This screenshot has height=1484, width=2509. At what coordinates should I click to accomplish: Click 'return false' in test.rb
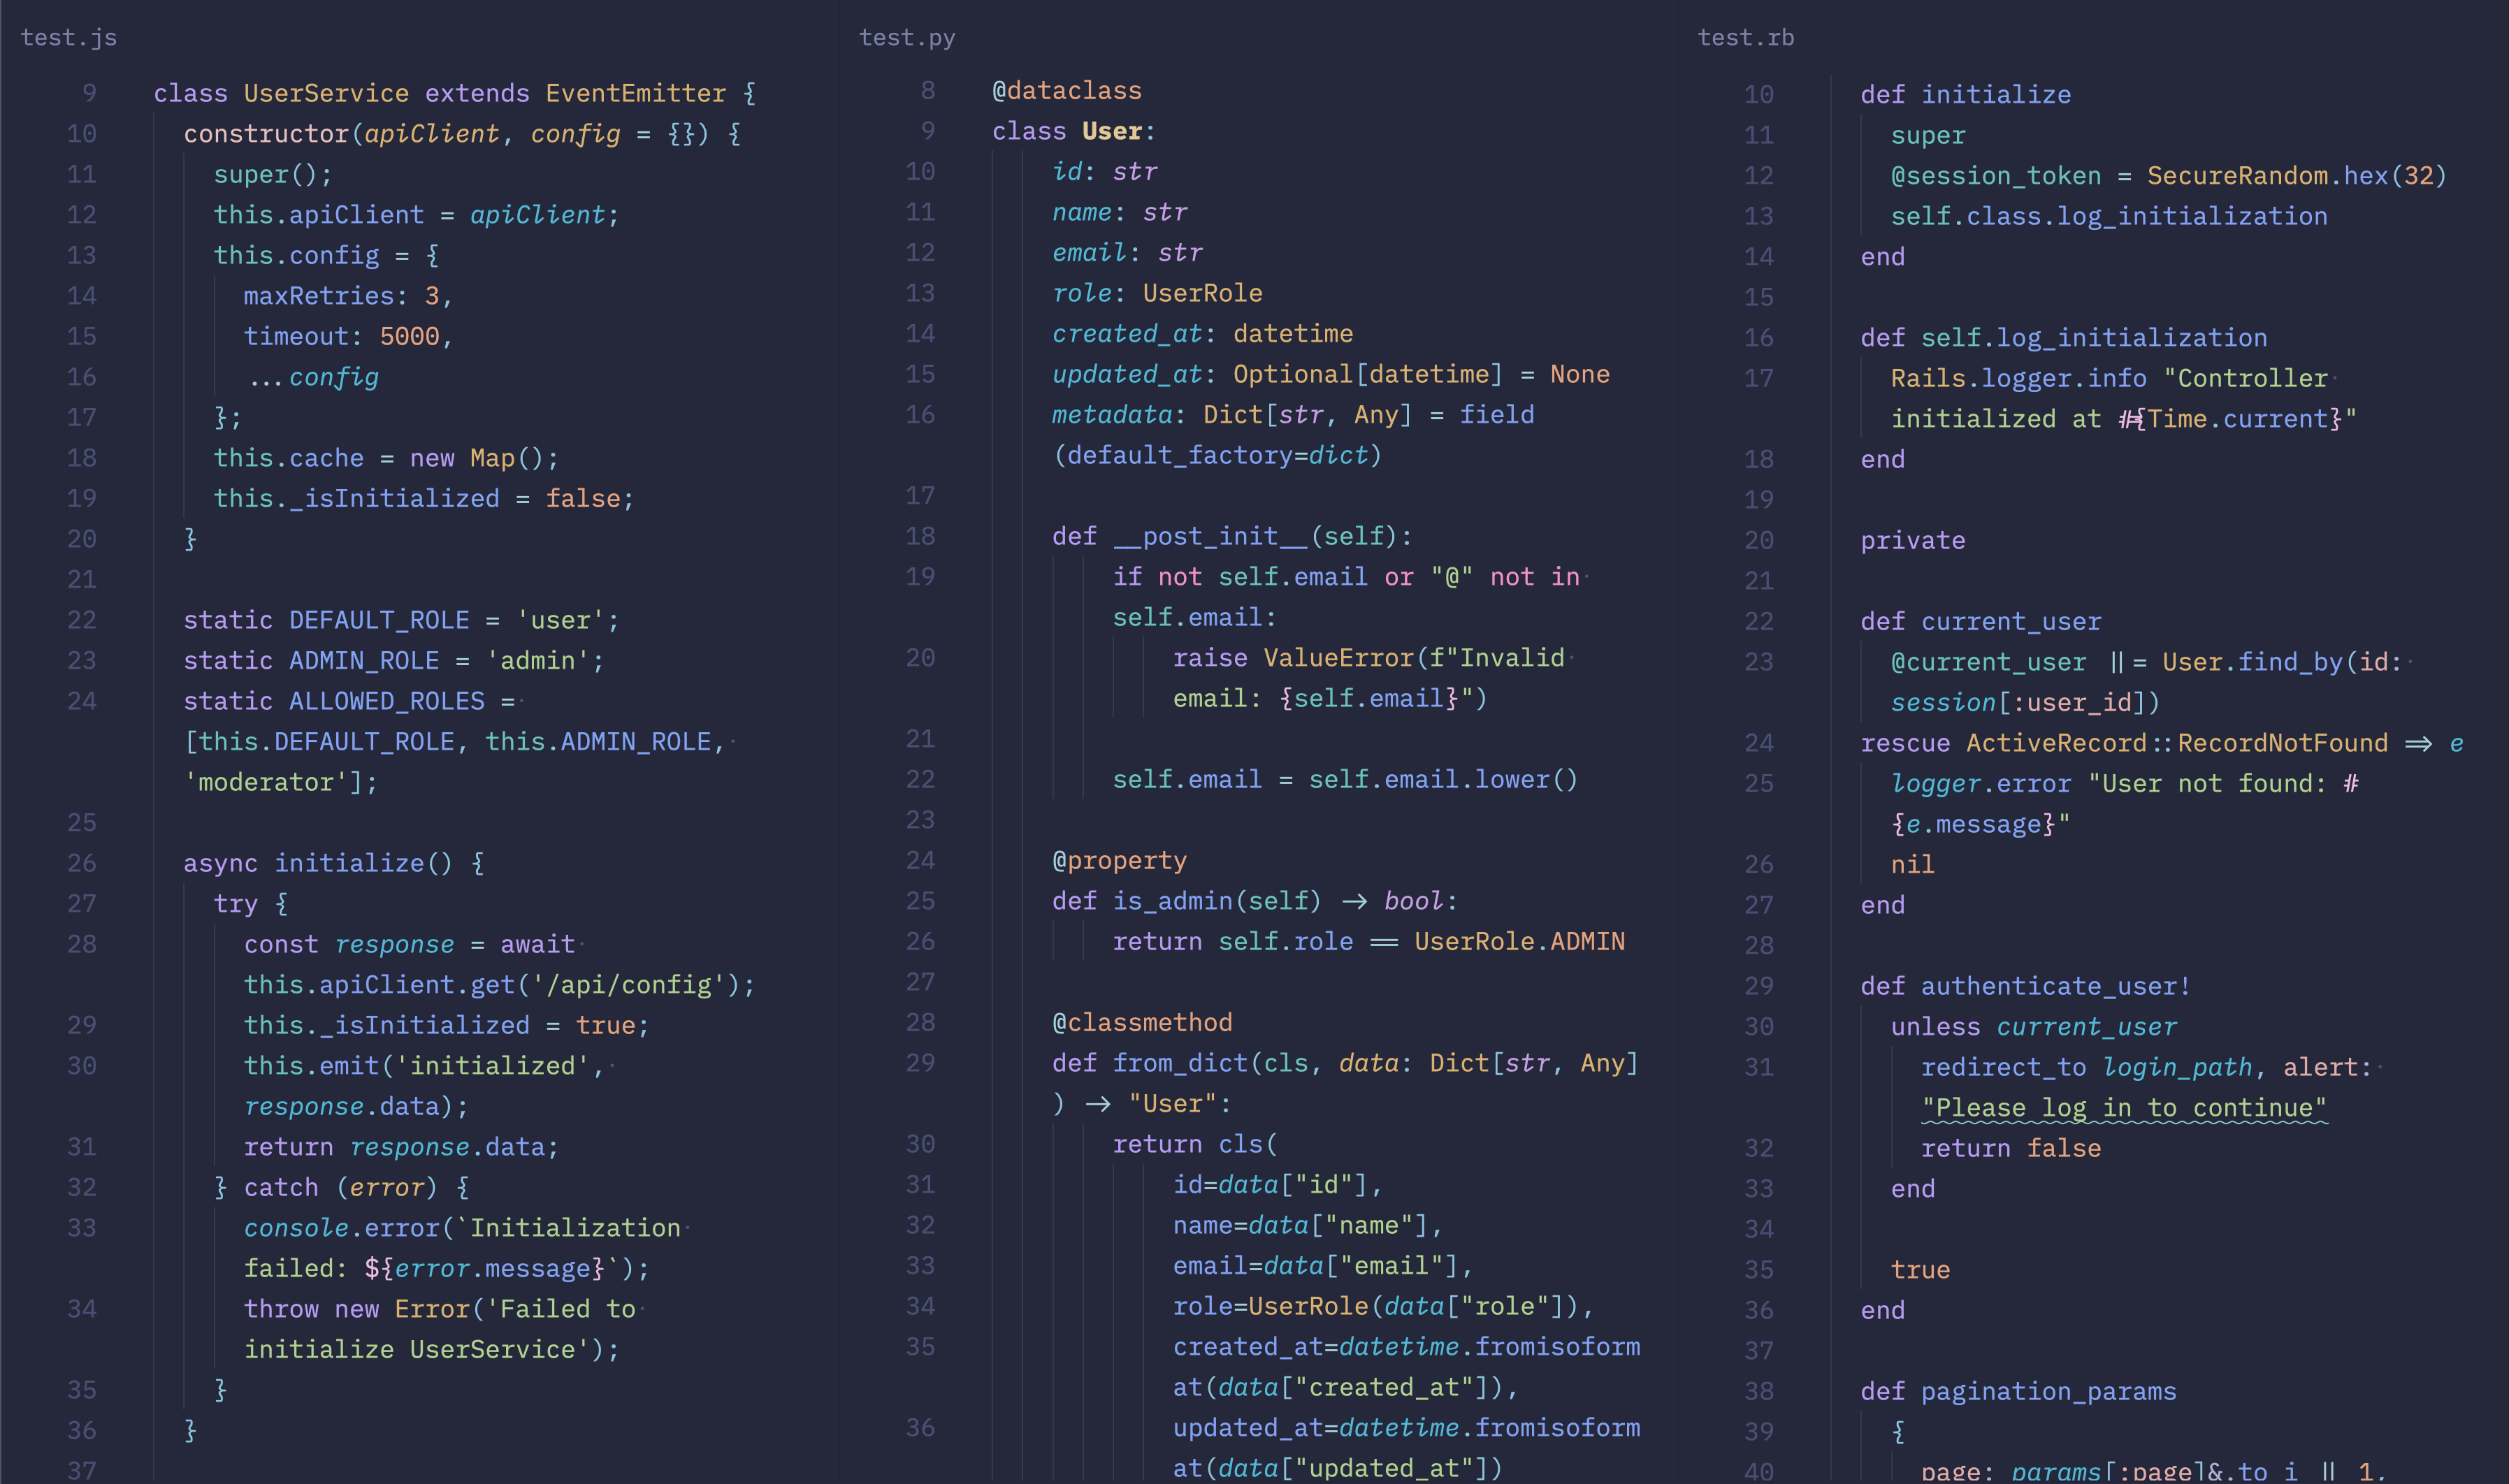pyautogui.click(x=2011, y=1148)
